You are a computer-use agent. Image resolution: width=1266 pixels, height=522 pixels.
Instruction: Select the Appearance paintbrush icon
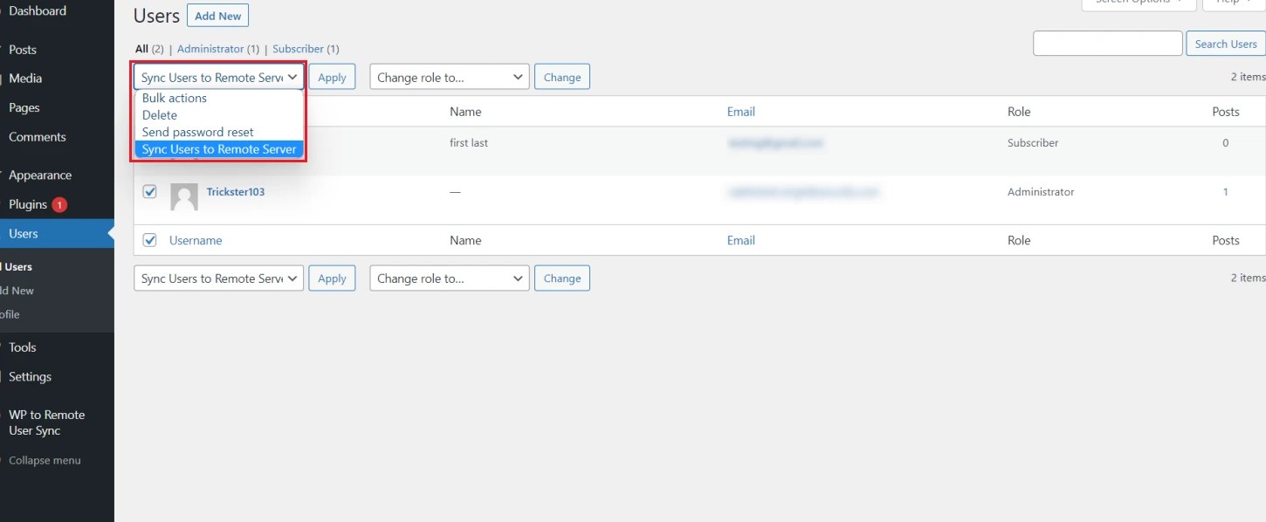click(3, 175)
